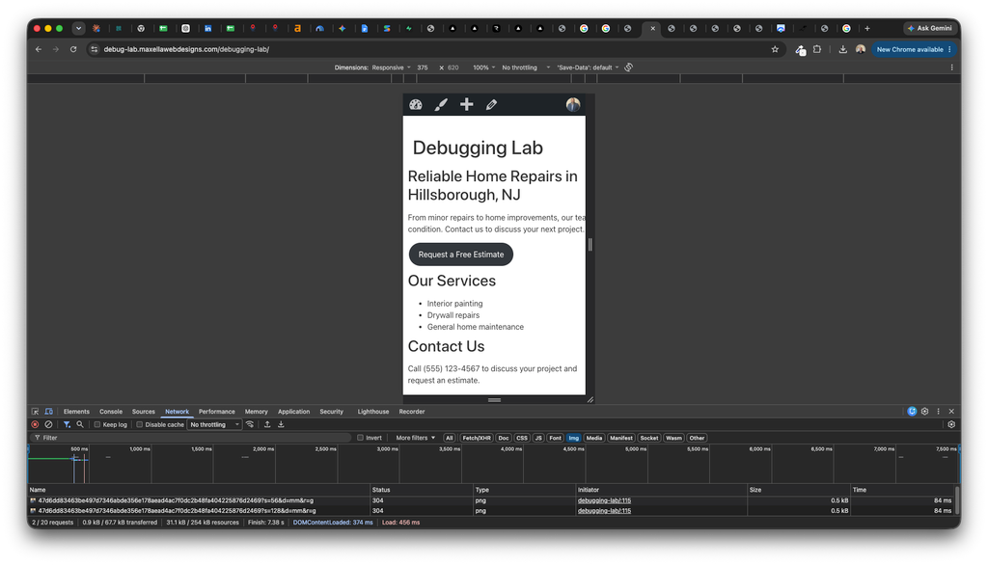Switch to the Console tab

click(x=111, y=412)
